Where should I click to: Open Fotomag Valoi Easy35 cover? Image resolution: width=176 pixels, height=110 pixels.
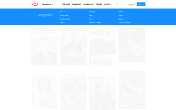pos(132,90)
